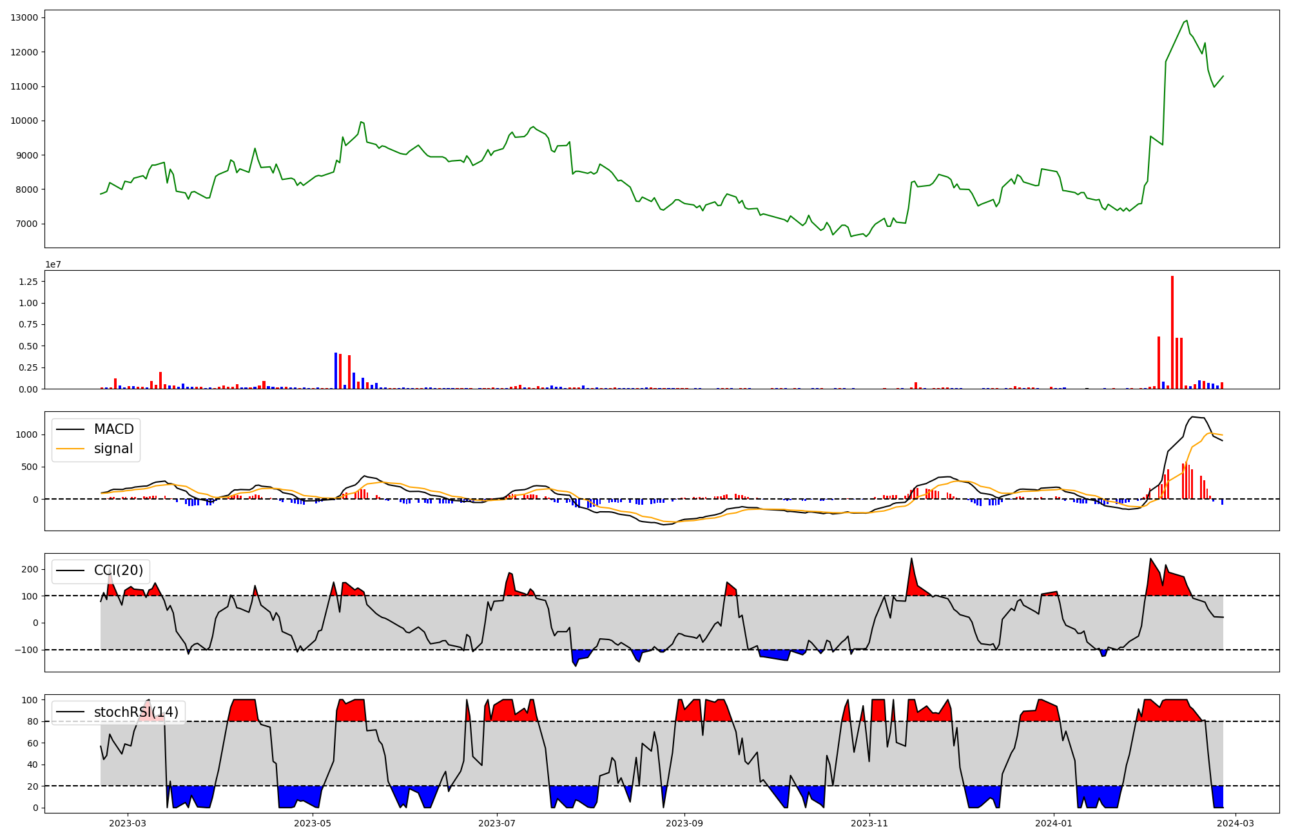
Task: Click the black MACD legend line sample
Action: (x=70, y=429)
